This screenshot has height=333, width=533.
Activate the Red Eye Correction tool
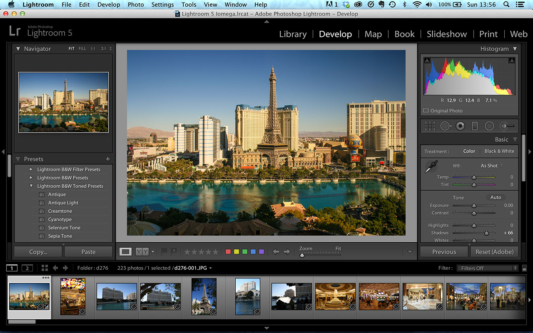(x=460, y=126)
